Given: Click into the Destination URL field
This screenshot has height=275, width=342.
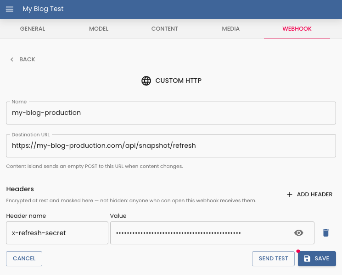Looking at the screenshot, I should [171, 146].
